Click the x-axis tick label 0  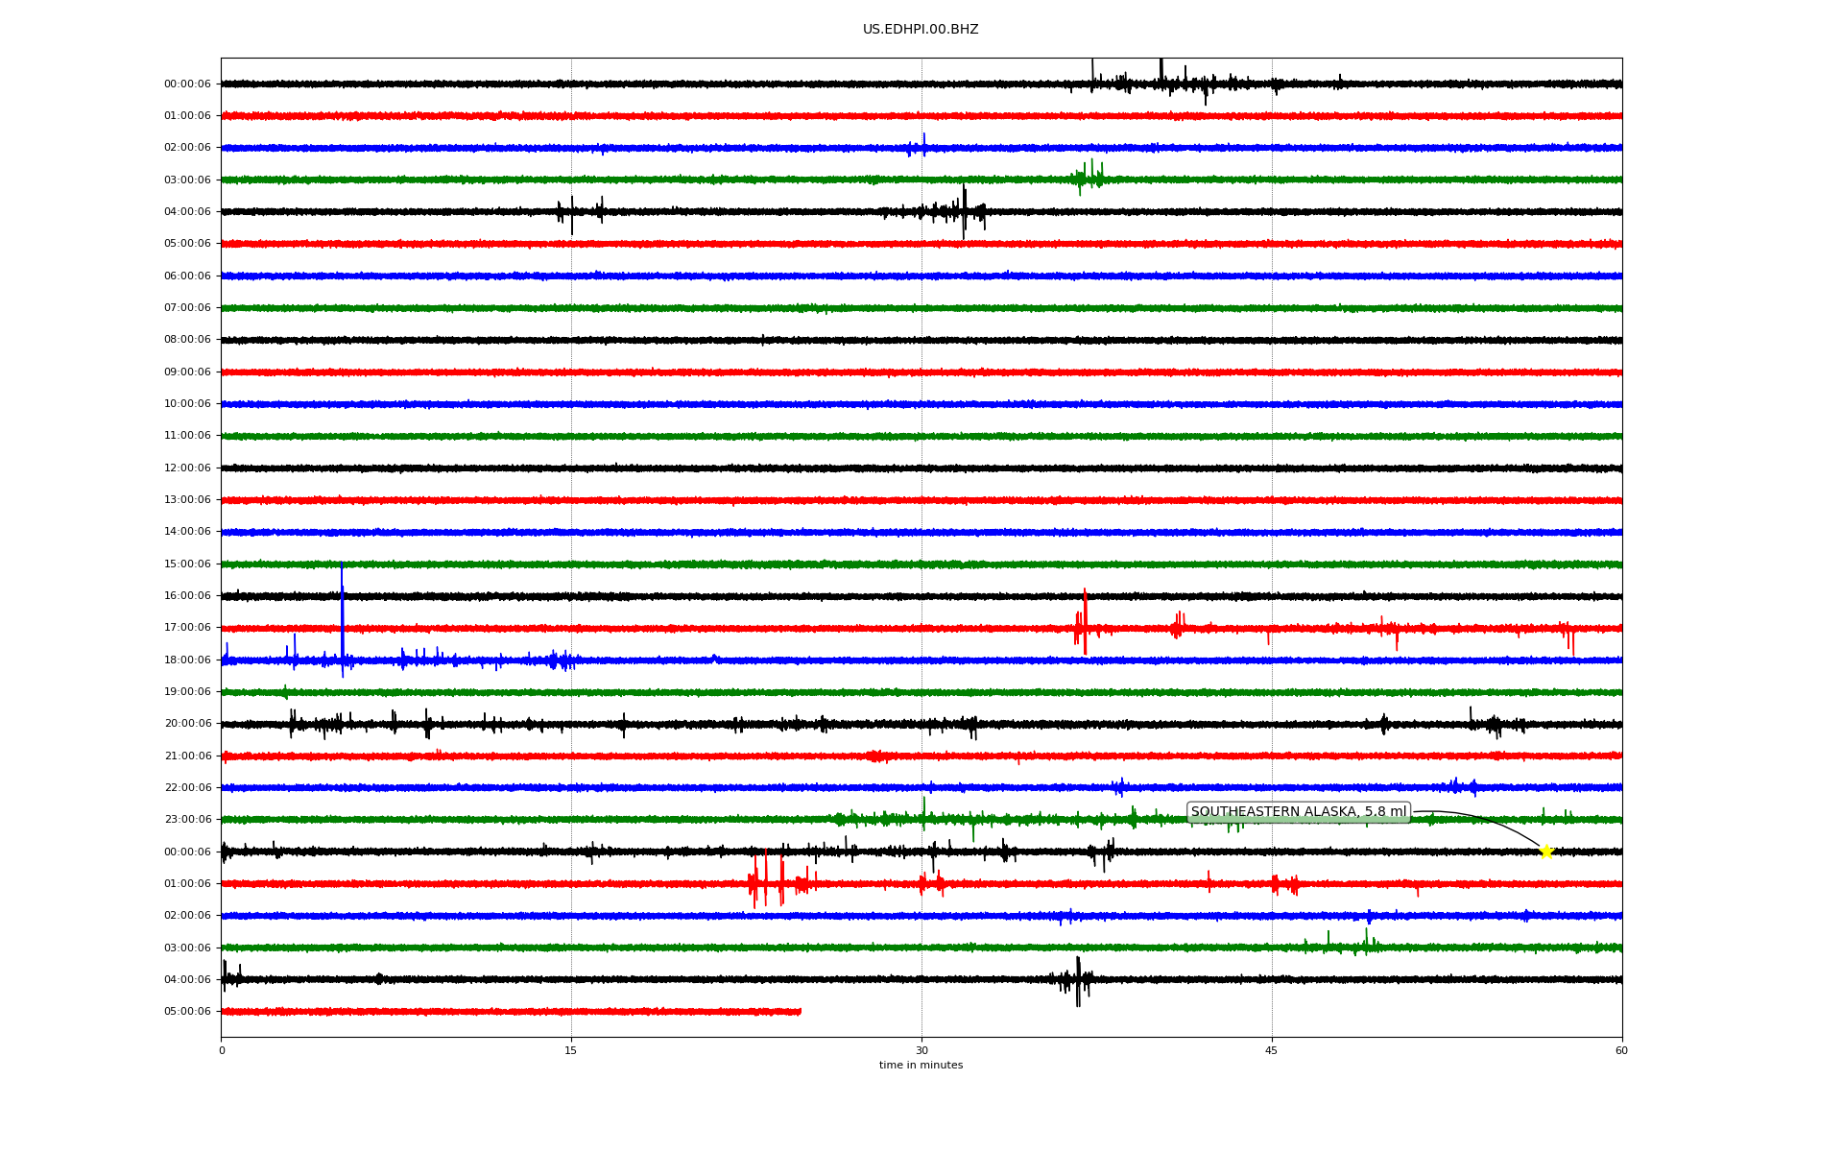click(x=222, y=1050)
